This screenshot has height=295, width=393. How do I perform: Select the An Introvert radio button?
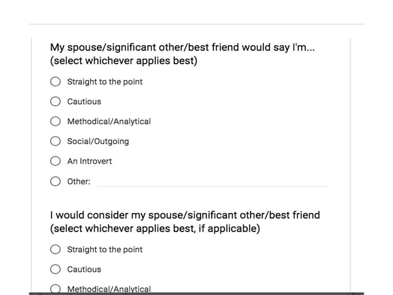tap(55, 161)
